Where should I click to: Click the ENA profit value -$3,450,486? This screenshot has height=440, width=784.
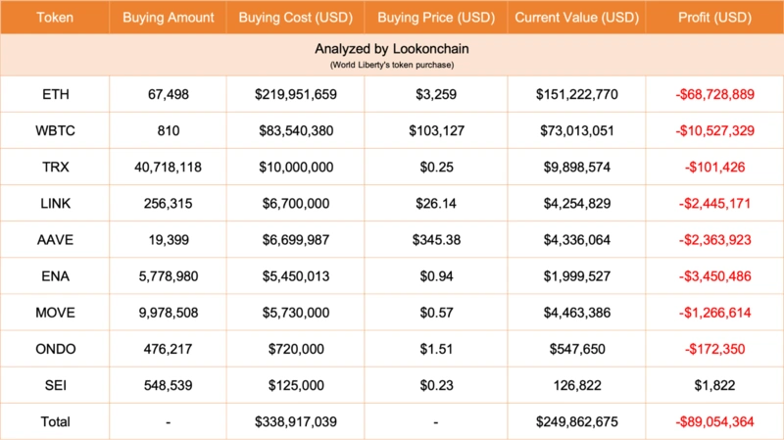[x=714, y=276]
